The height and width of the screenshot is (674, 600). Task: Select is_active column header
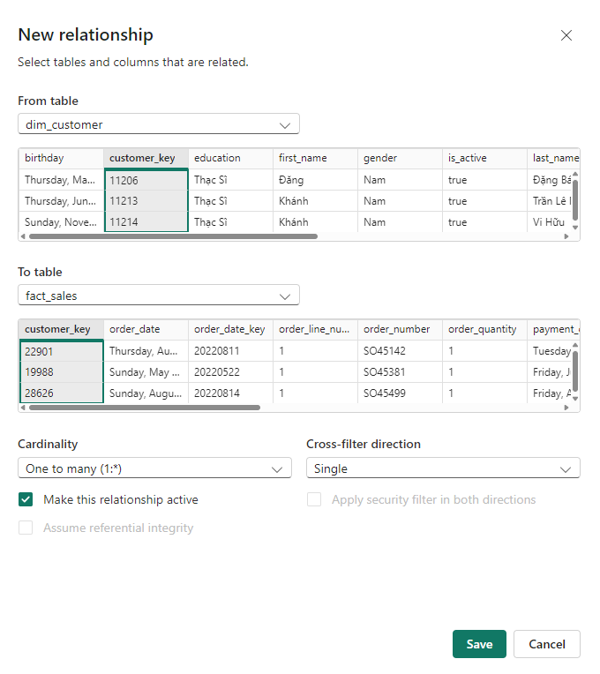[484, 158]
